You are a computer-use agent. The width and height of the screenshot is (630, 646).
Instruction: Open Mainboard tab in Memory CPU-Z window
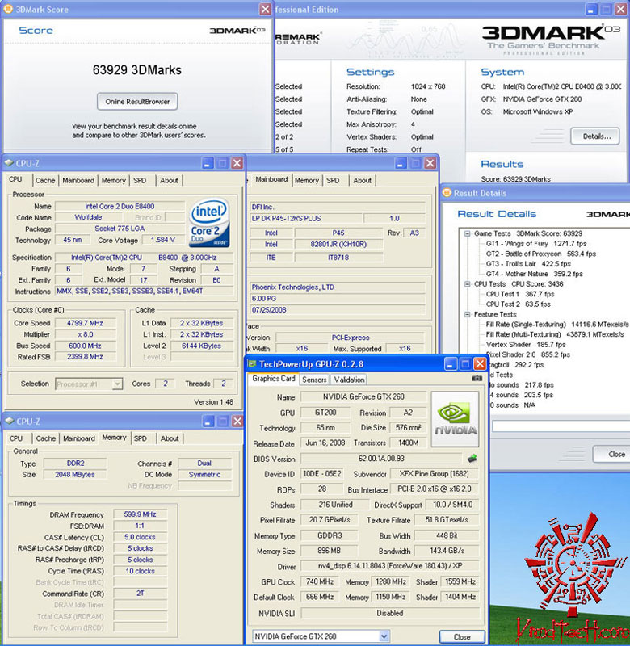click(78, 438)
